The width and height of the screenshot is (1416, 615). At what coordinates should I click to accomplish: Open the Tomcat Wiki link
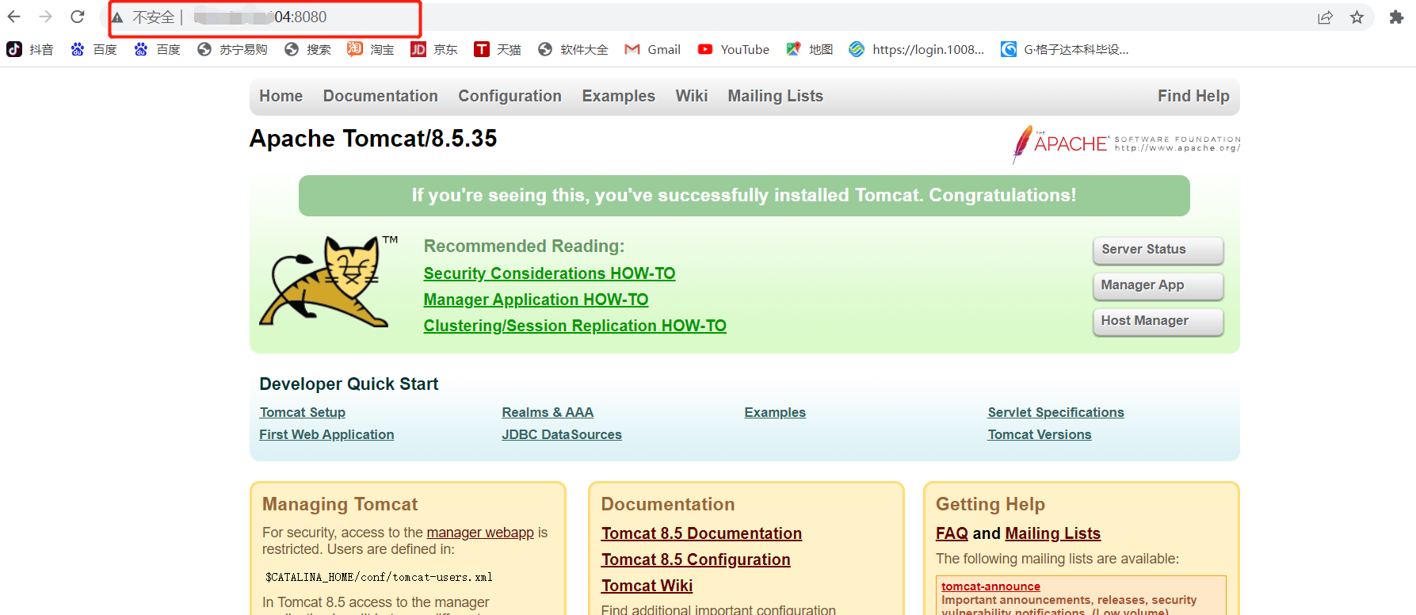click(647, 586)
